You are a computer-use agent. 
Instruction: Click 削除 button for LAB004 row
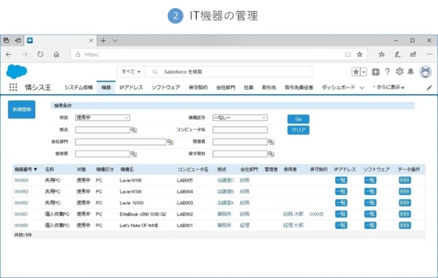404,191
